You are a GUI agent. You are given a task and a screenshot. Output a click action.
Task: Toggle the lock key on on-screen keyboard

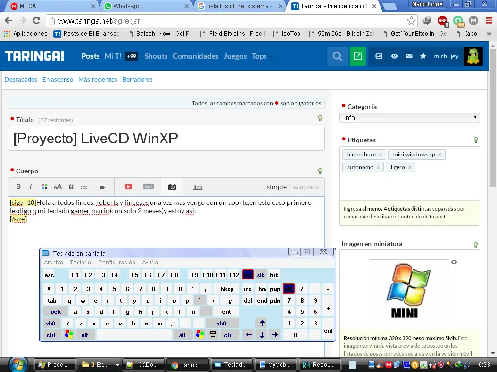[54, 312]
